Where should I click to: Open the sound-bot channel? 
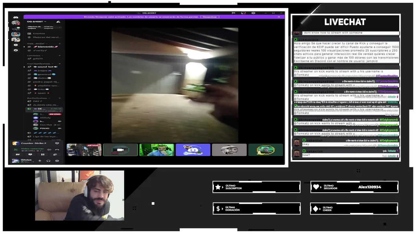click(x=44, y=67)
